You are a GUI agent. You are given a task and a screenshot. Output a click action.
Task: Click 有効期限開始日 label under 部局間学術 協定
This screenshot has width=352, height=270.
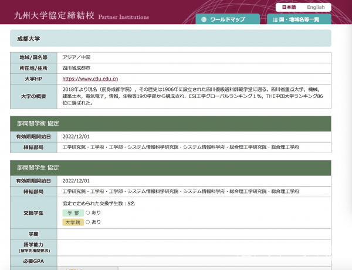pyautogui.click(x=33, y=137)
